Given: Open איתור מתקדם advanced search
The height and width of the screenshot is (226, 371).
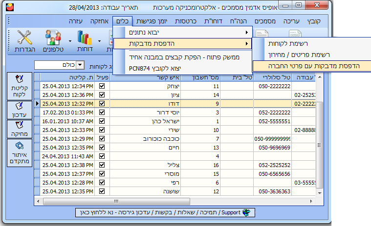Looking at the screenshot, I should coord(20,153).
